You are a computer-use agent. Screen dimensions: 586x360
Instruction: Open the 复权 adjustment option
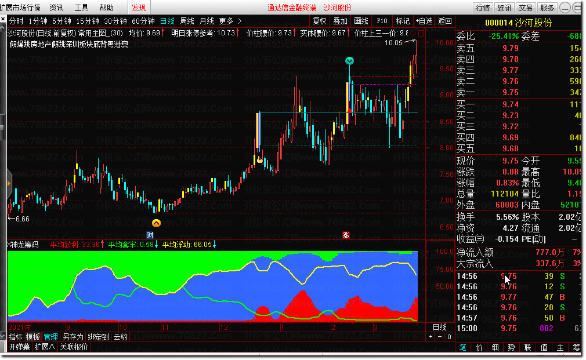pos(320,21)
